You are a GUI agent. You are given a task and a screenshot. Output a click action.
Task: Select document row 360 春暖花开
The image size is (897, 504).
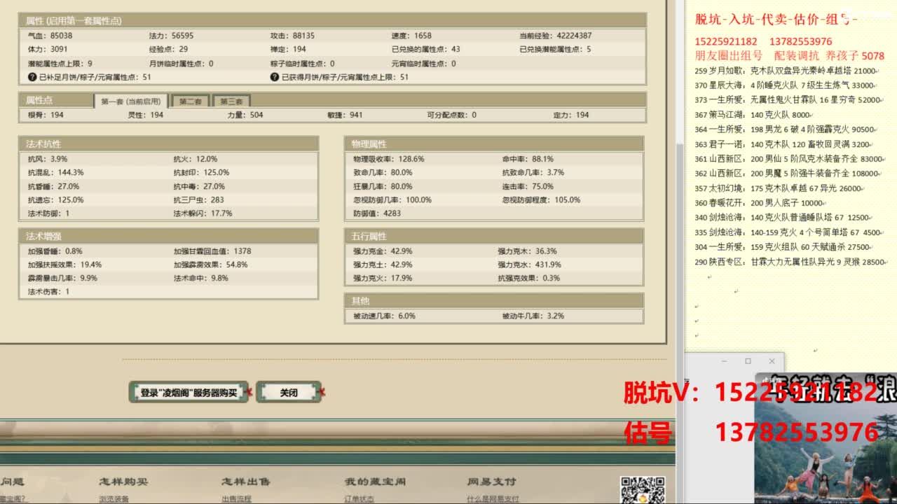(x=760, y=203)
